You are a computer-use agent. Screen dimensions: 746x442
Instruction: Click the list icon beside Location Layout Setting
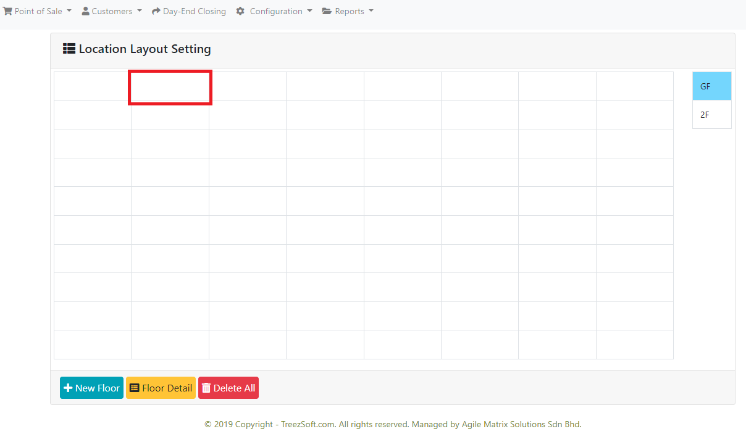(x=69, y=49)
